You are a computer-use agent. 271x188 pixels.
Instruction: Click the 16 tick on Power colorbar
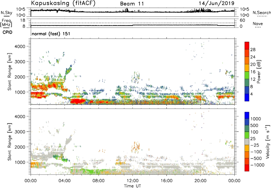coord(253,72)
